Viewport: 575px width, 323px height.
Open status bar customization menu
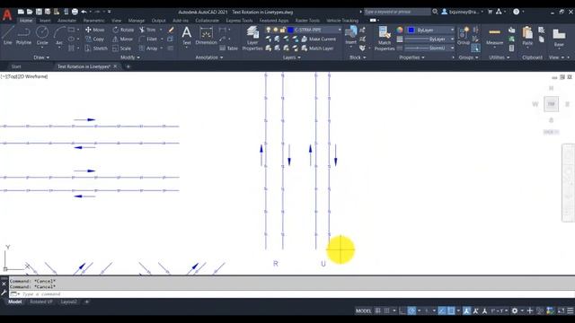[x=571, y=311]
